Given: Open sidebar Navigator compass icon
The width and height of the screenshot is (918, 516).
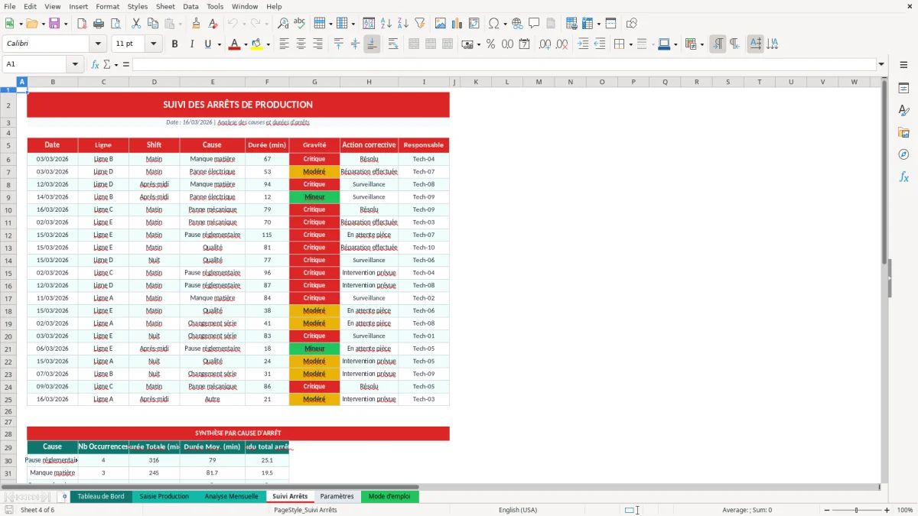Looking at the screenshot, I should tap(903, 155).
